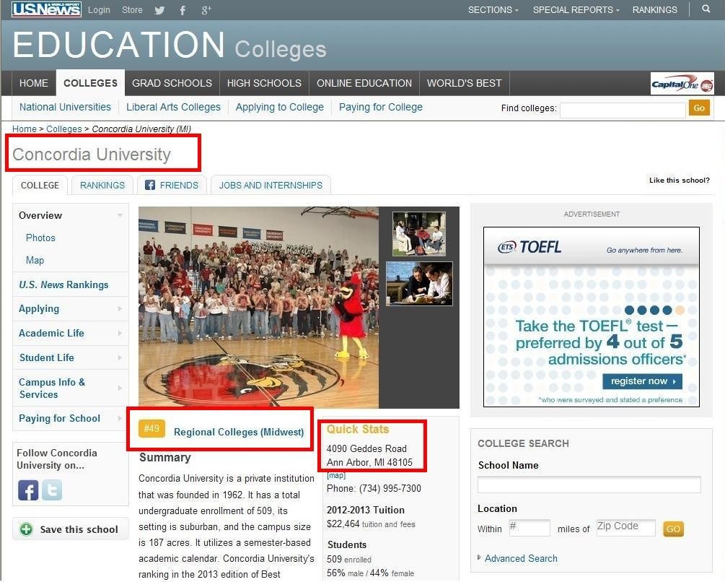Switch to the RANKINGS tab
The image size is (725, 582).
click(x=102, y=186)
